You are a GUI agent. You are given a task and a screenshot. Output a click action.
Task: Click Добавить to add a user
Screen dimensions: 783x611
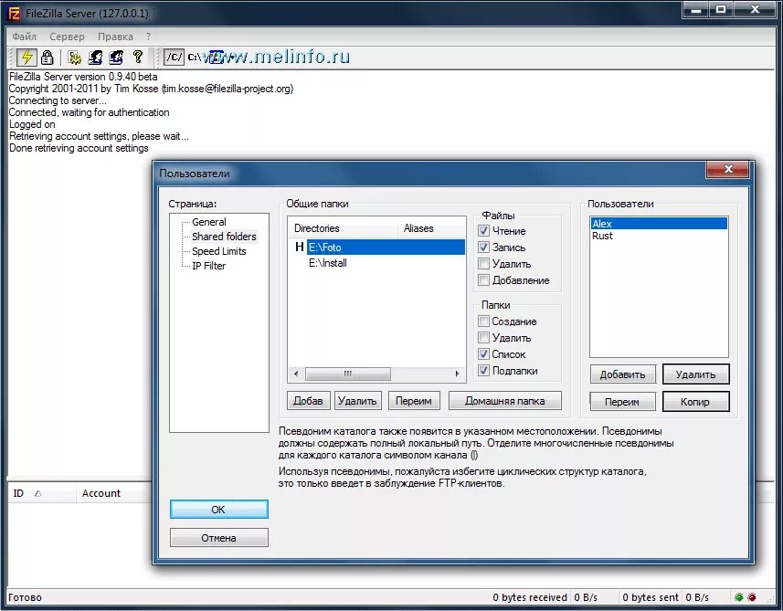coord(623,374)
